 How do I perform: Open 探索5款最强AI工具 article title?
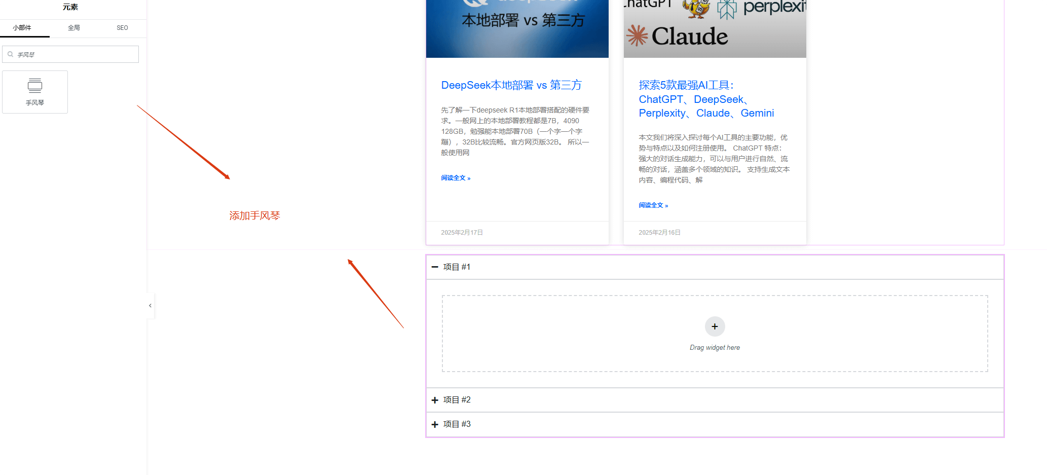tap(706, 99)
